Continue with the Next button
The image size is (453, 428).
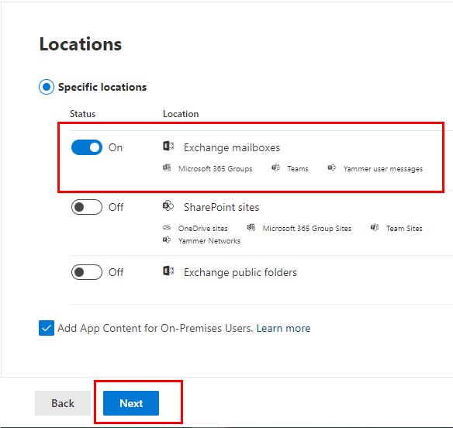click(131, 403)
